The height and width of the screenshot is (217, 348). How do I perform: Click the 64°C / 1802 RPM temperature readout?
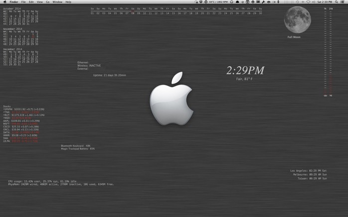[x=218, y=2]
